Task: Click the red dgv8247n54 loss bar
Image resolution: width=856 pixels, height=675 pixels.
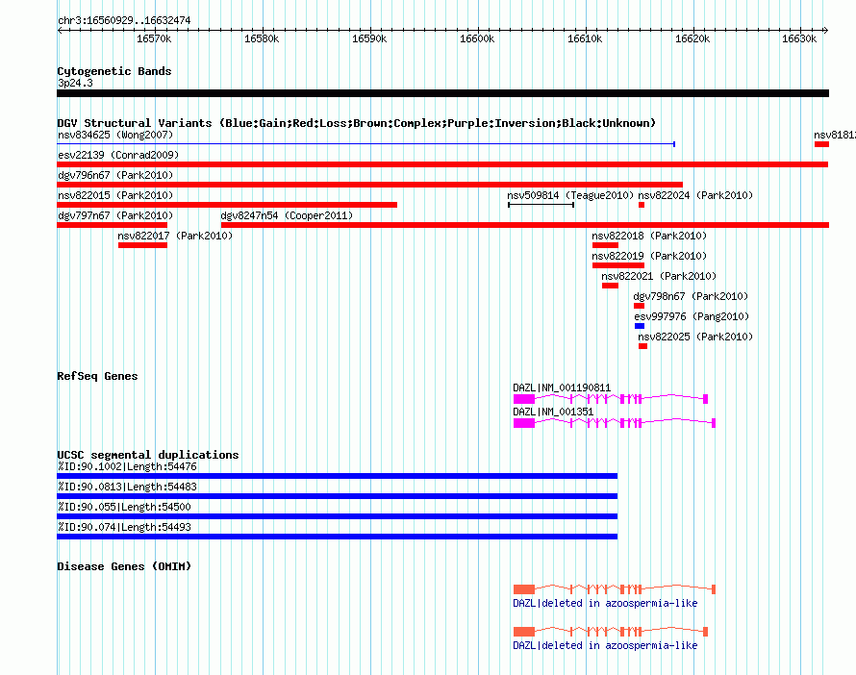Action: (x=525, y=225)
